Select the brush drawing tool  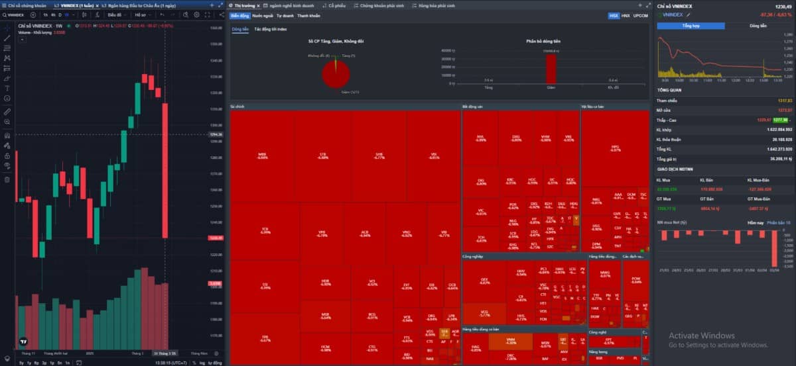(7, 77)
